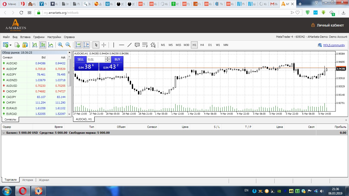Open the Файл menu
This screenshot has height=196, width=349.
(x=6, y=37)
